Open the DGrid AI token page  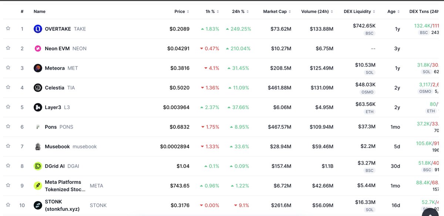(55, 166)
